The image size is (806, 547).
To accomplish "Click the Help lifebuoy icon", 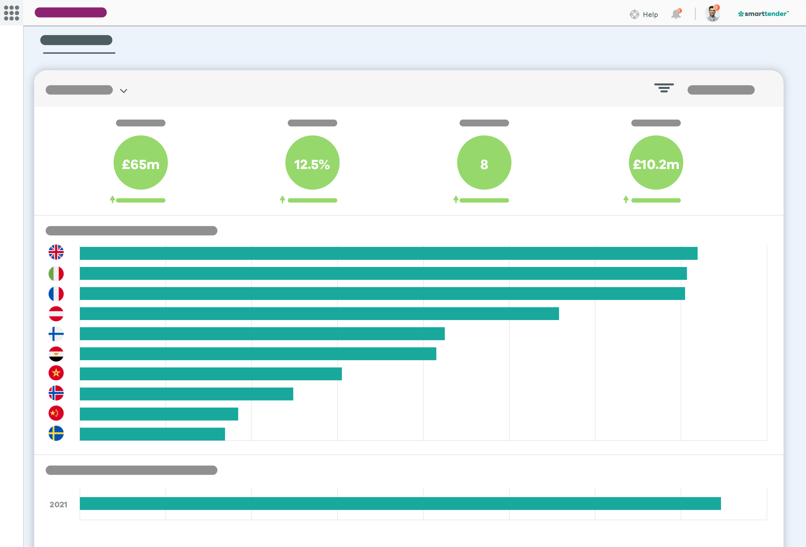I will 634,14.
